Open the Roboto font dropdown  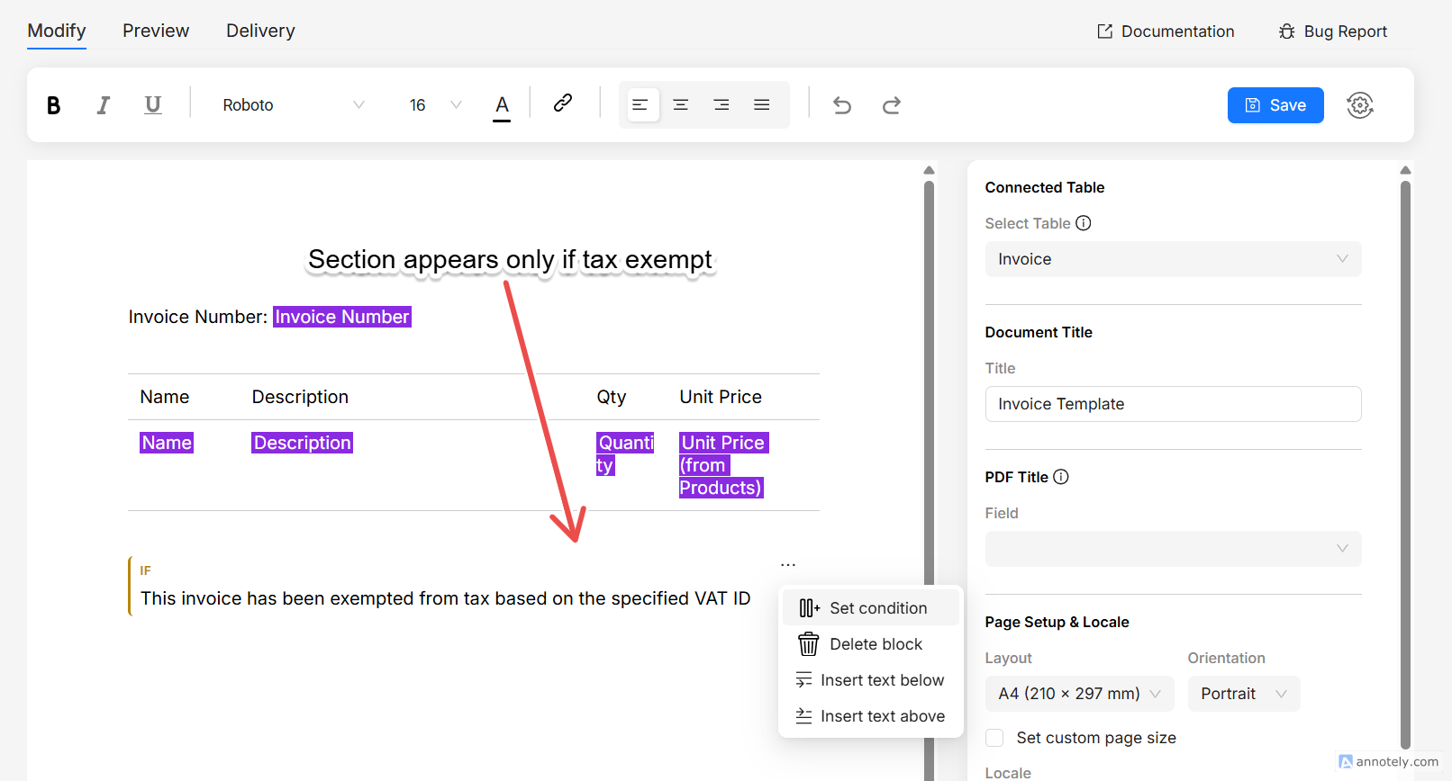294,105
